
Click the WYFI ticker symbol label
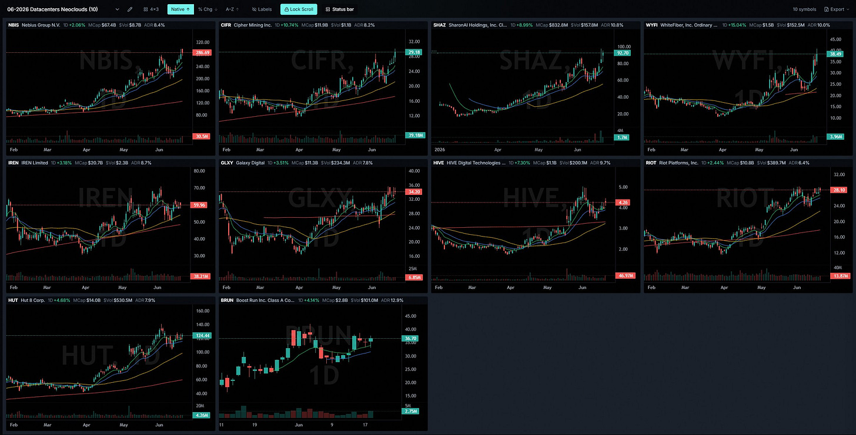point(651,25)
